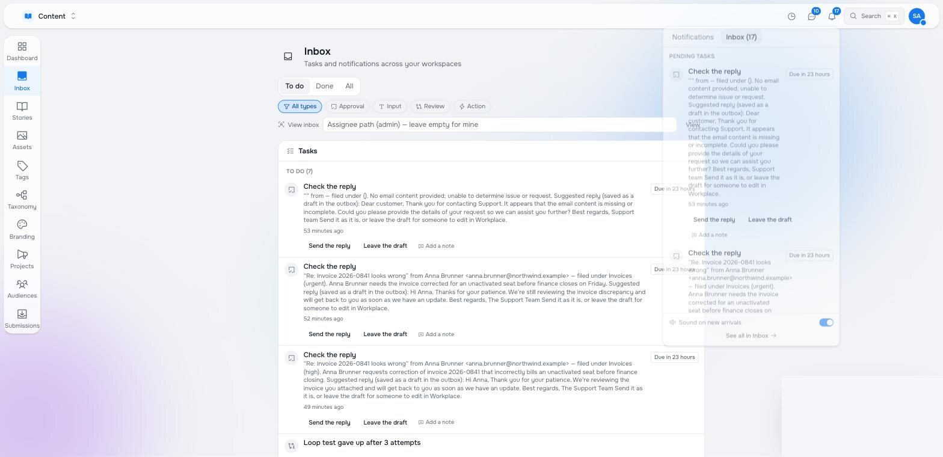This screenshot has height=457, width=943.
Task: Filter tasks by Input
Action: point(390,106)
